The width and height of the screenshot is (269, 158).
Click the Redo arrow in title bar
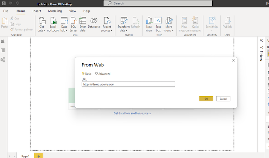pyautogui.click(x=18, y=3)
